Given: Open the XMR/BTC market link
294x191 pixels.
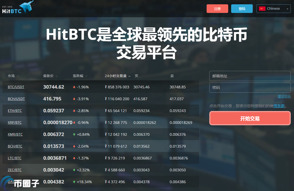Looking at the screenshot, I should [15, 134].
